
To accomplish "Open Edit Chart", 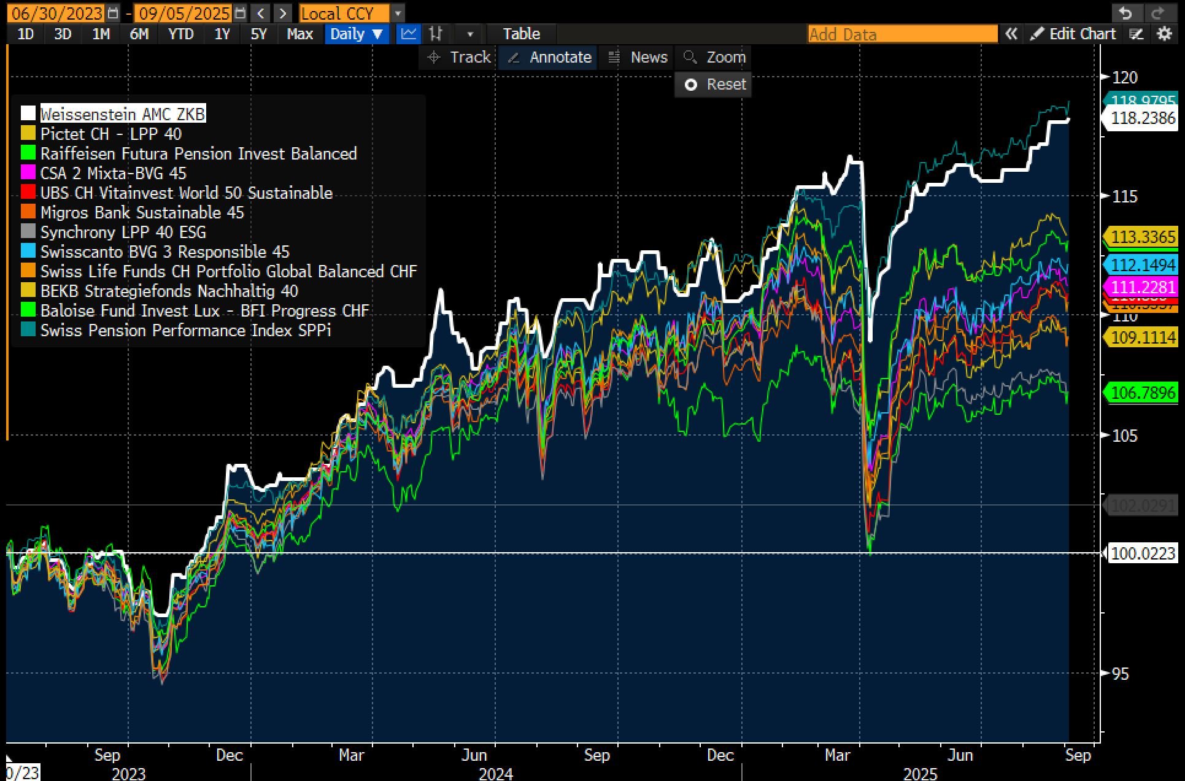I will (x=1073, y=34).
